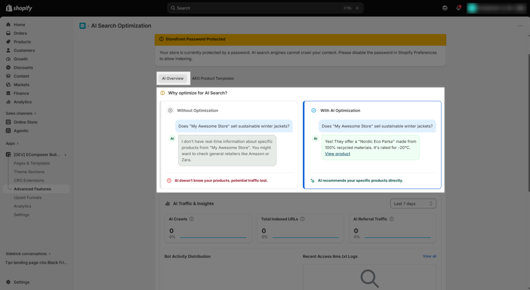Click the Growth icon in sidebar
Viewport: 530px width, 290px height.
click(8, 59)
